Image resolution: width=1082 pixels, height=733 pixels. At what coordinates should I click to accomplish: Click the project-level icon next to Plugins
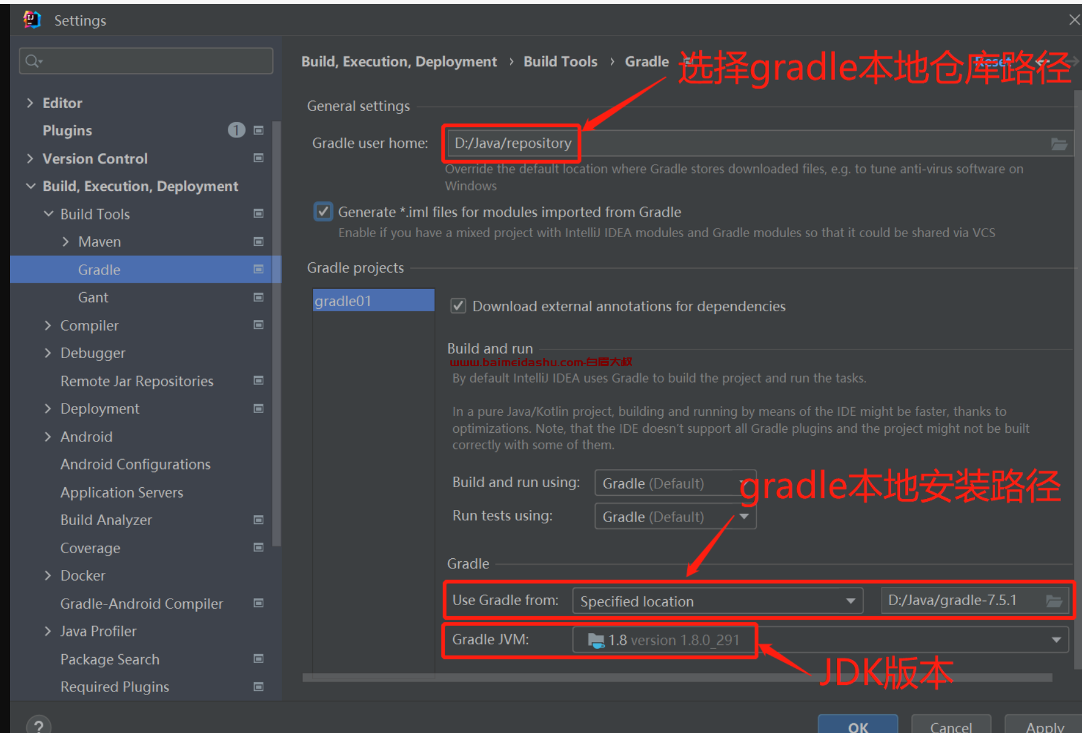pos(259,130)
